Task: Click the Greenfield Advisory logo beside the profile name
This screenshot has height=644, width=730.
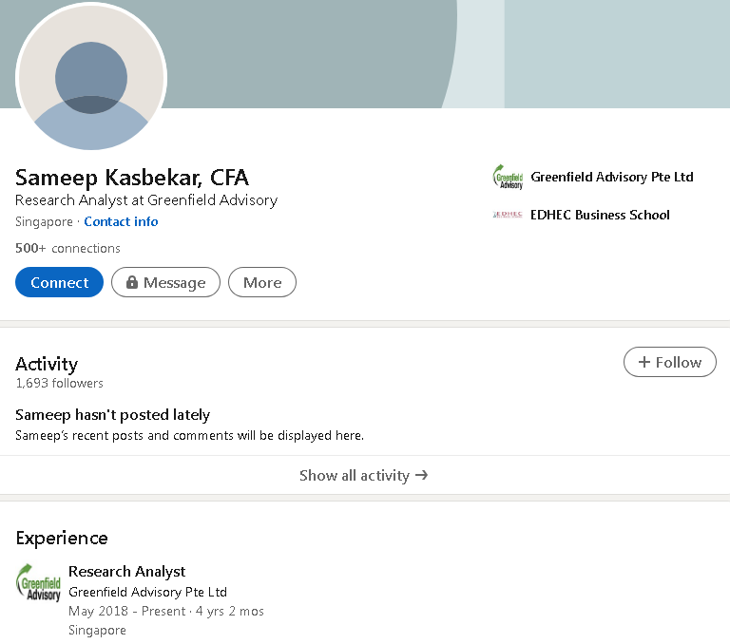Action: (x=508, y=178)
